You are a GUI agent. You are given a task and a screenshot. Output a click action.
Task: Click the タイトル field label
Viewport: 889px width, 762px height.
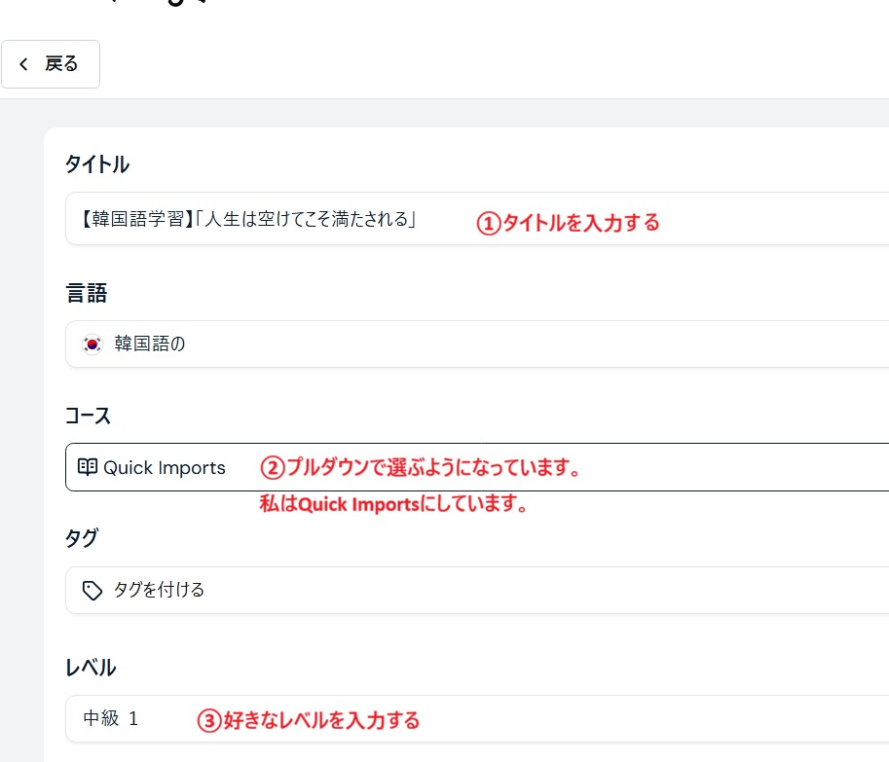coord(96,164)
